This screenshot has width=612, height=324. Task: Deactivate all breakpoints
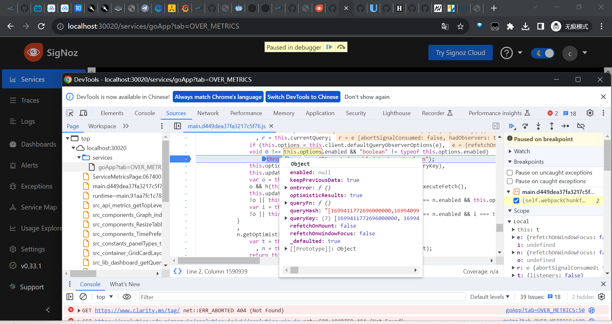point(581,126)
